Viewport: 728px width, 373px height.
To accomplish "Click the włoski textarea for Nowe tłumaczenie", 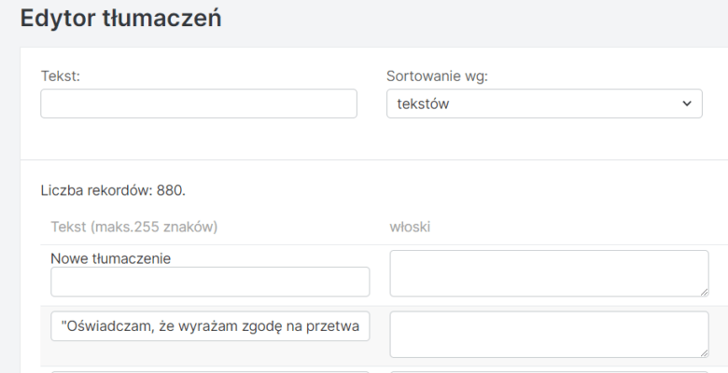I will click(x=548, y=273).
